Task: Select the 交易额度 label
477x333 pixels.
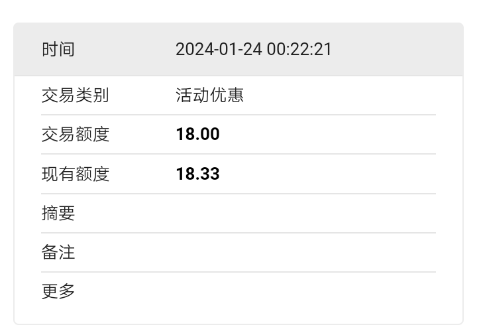Action: click(75, 135)
